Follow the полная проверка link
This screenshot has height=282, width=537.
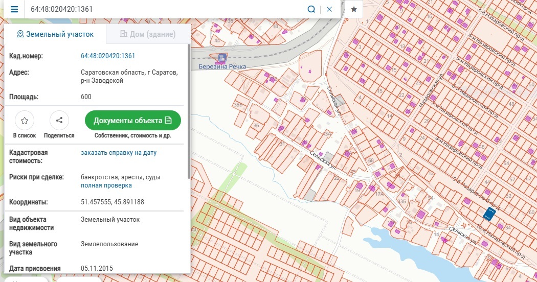pyautogui.click(x=106, y=185)
